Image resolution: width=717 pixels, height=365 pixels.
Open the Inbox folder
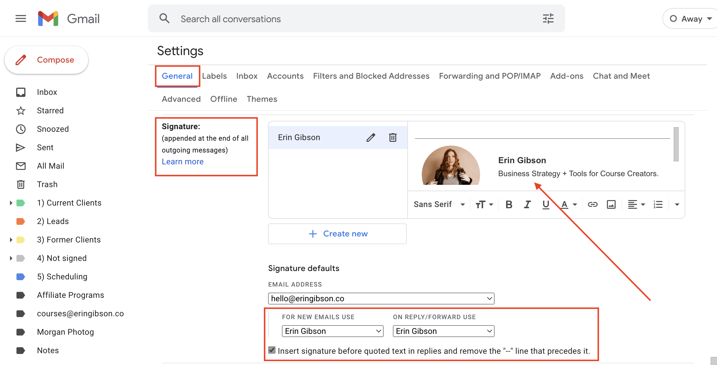point(47,92)
